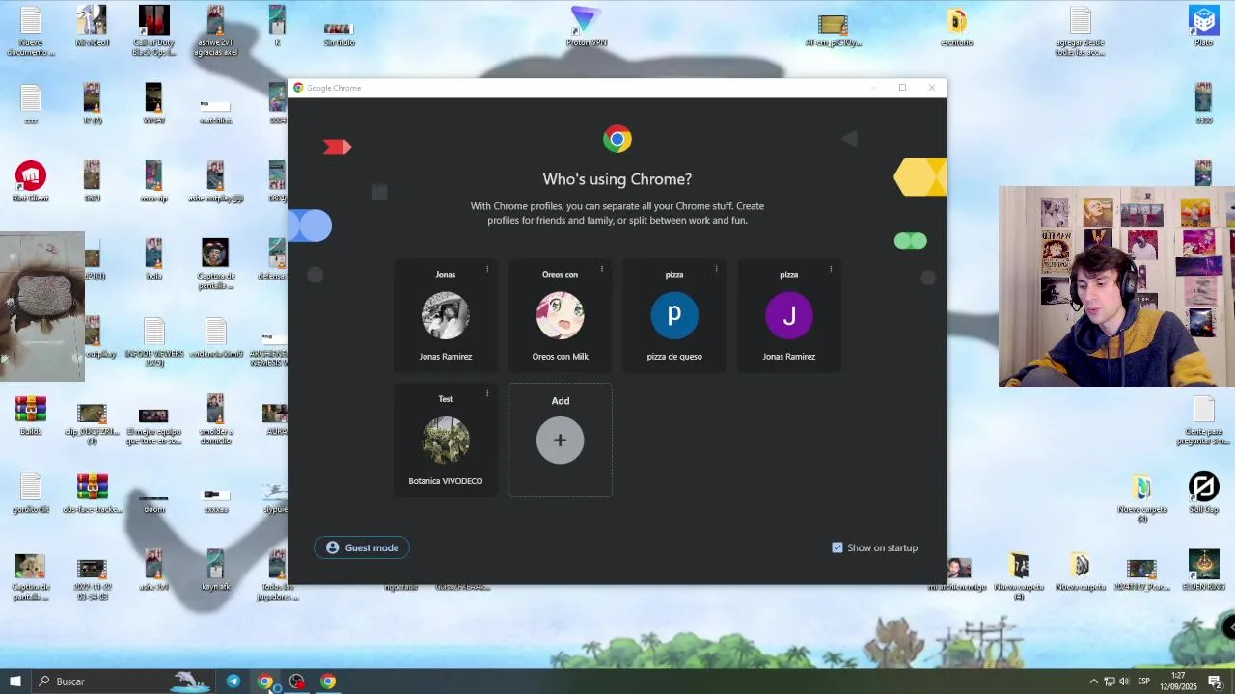Open the OBS Studio taskbar icon
This screenshot has height=694, width=1235.
click(x=296, y=681)
